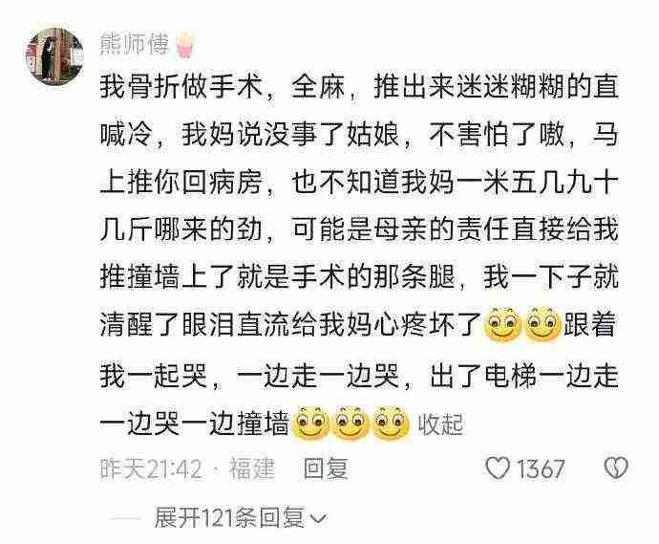Click the smiley emoji right before 收起
The image size is (659, 544).
[391, 423]
